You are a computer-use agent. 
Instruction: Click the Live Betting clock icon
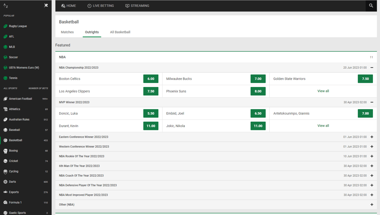89,6
